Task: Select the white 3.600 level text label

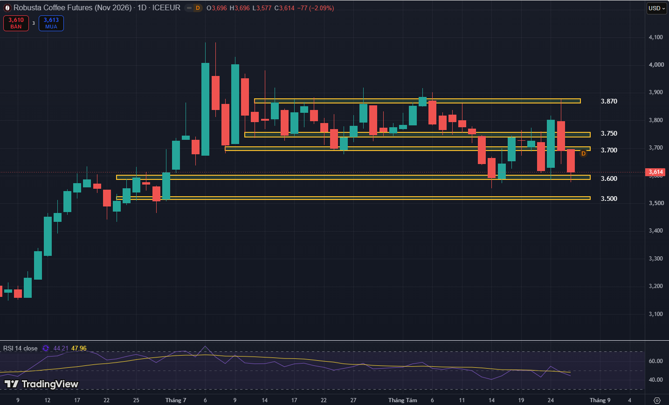Action: [609, 178]
